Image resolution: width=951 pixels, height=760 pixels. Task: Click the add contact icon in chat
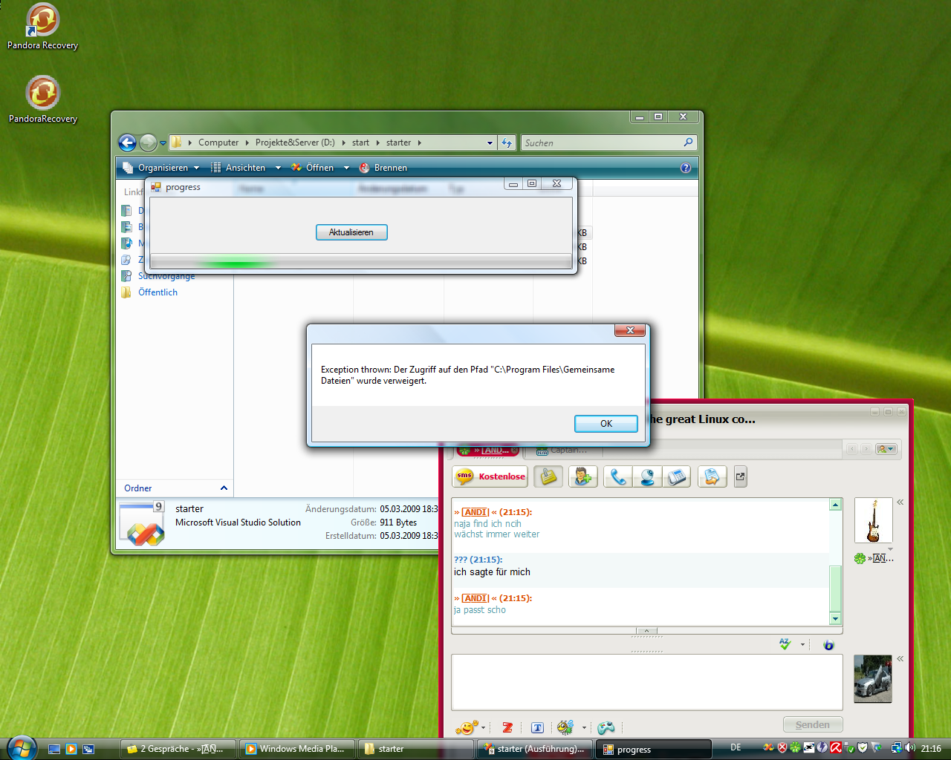(583, 476)
